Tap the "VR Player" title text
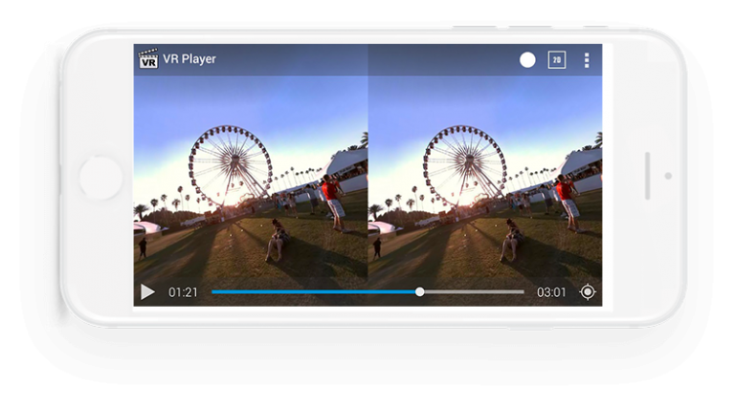The height and width of the screenshot is (407, 735). click(189, 59)
